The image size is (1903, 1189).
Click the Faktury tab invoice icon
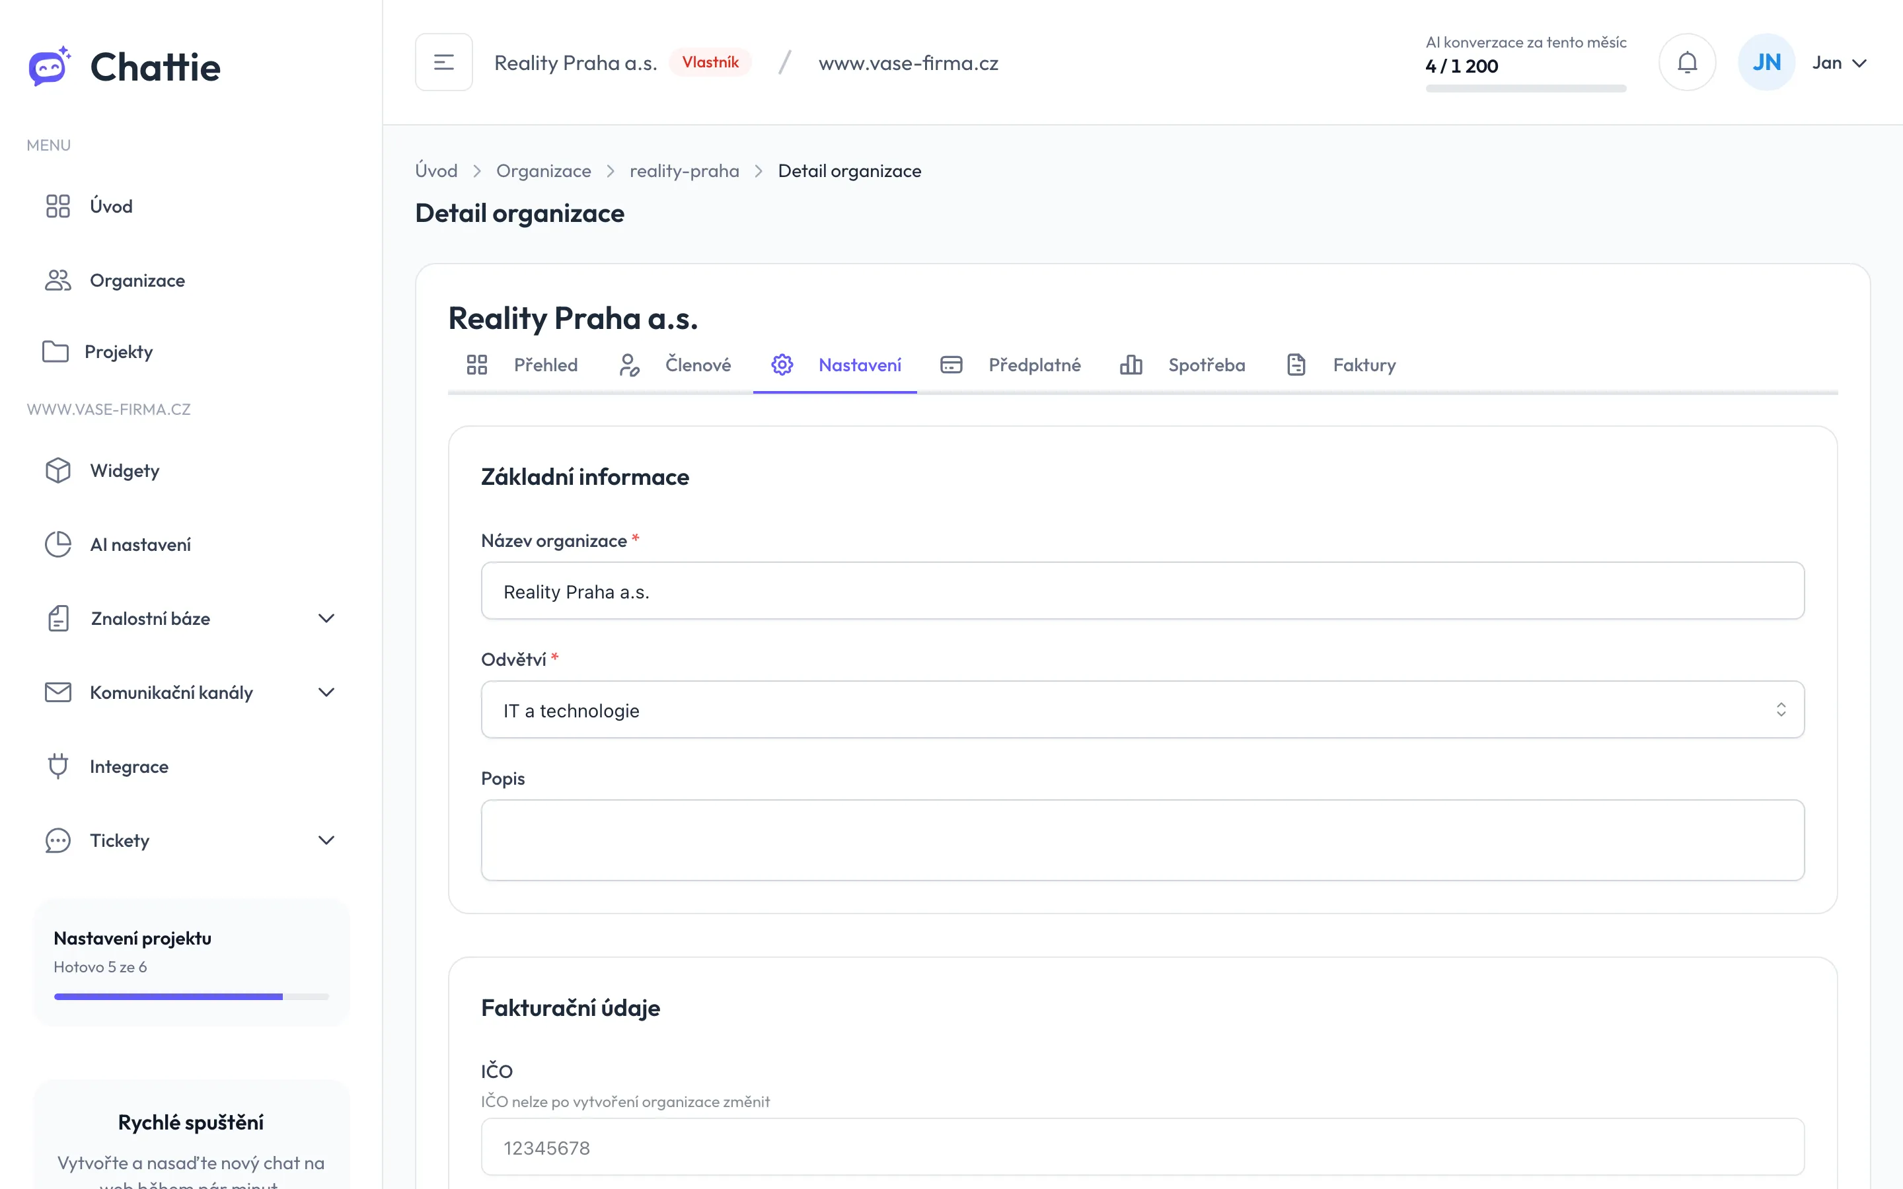click(1296, 365)
